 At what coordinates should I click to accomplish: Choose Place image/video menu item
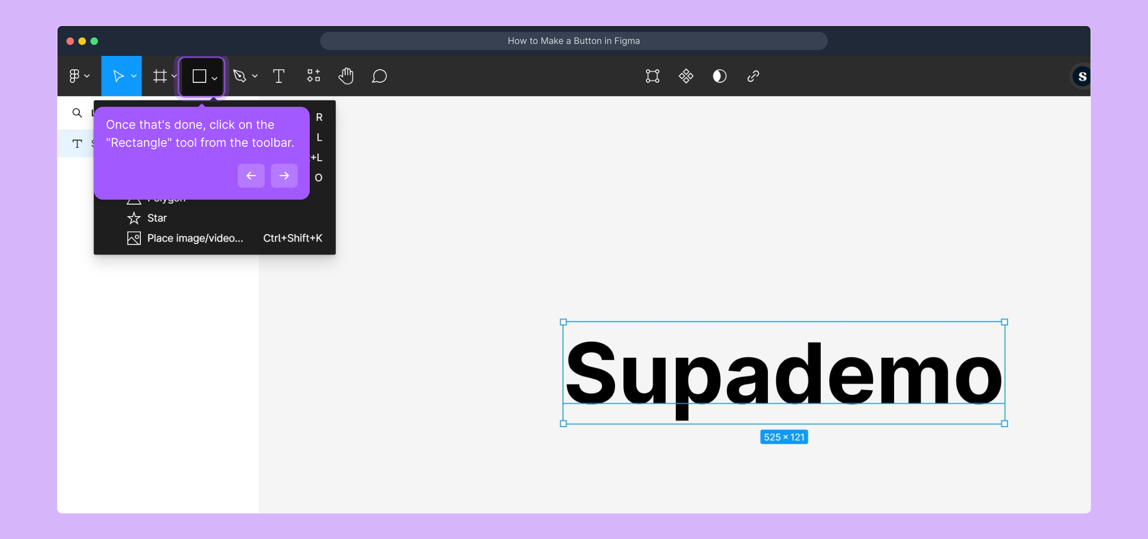[195, 239]
